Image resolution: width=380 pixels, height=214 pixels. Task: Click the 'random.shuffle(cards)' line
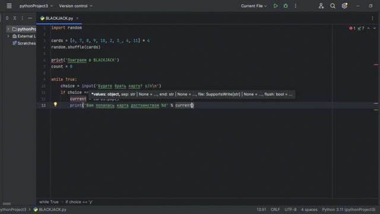tap(75, 47)
